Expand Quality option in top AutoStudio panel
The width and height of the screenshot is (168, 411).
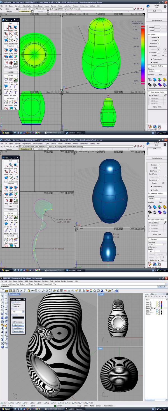coord(151,62)
